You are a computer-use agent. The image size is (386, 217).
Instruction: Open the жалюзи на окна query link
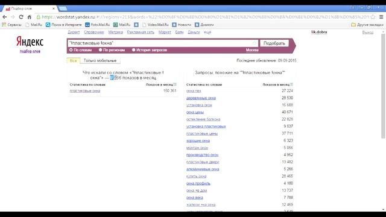(x=201, y=205)
